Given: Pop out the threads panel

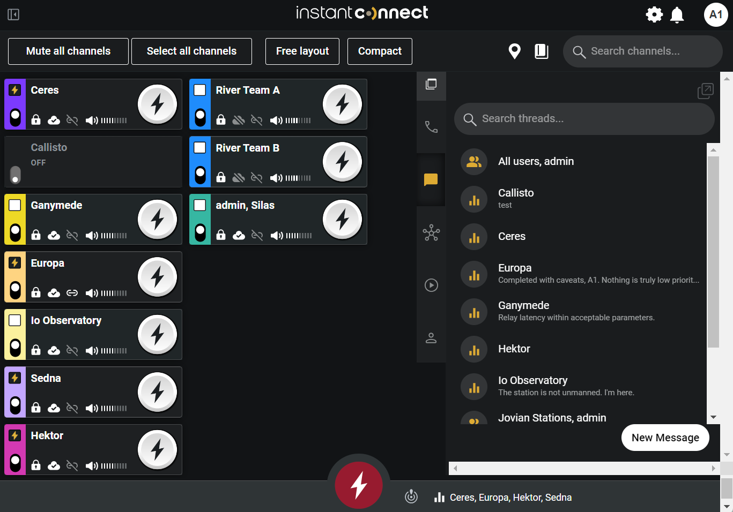Looking at the screenshot, I should pyautogui.click(x=705, y=91).
